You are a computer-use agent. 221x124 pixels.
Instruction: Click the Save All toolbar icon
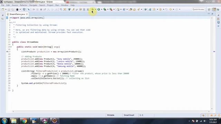pos(13,9)
